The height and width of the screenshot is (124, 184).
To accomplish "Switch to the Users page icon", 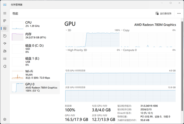I will tap(5, 51).
